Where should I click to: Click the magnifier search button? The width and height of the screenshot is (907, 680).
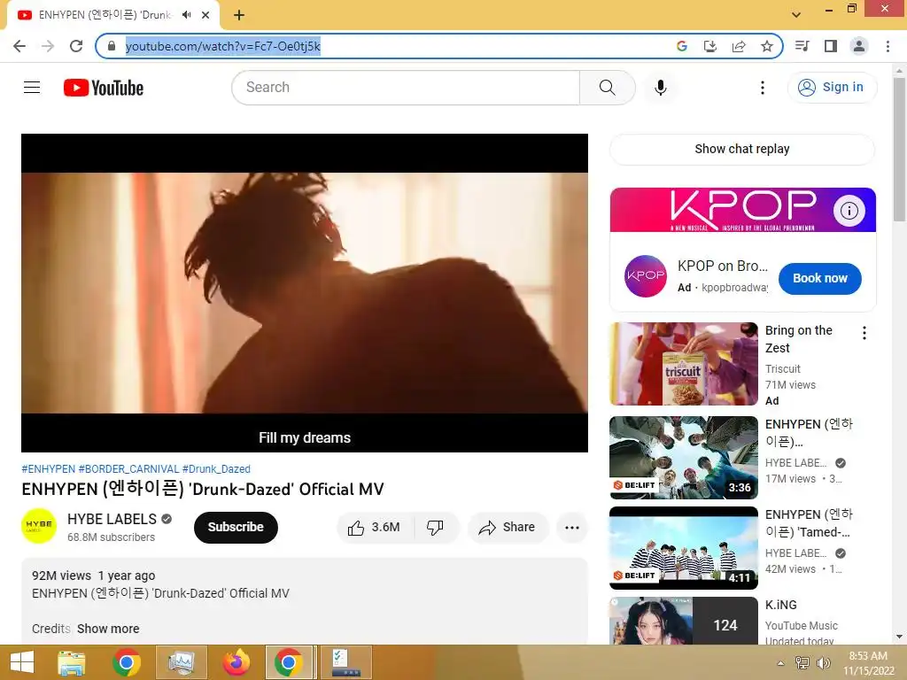pyautogui.click(x=608, y=88)
